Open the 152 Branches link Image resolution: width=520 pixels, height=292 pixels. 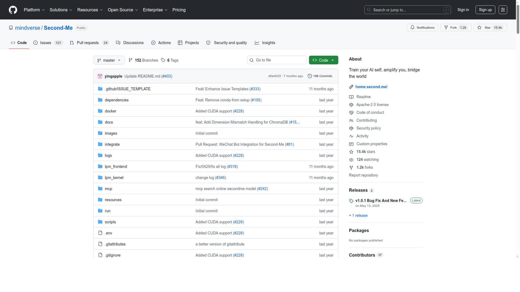pyautogui.click(x=143, y=60)
